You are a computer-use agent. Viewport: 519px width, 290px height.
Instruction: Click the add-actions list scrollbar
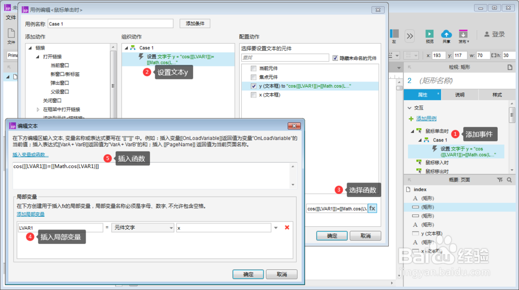tap(113, 85)
